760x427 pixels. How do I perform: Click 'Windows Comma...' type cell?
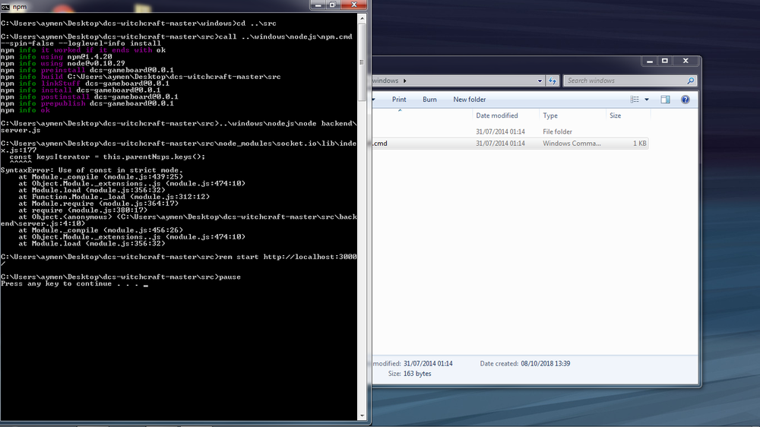click(572, 144)
